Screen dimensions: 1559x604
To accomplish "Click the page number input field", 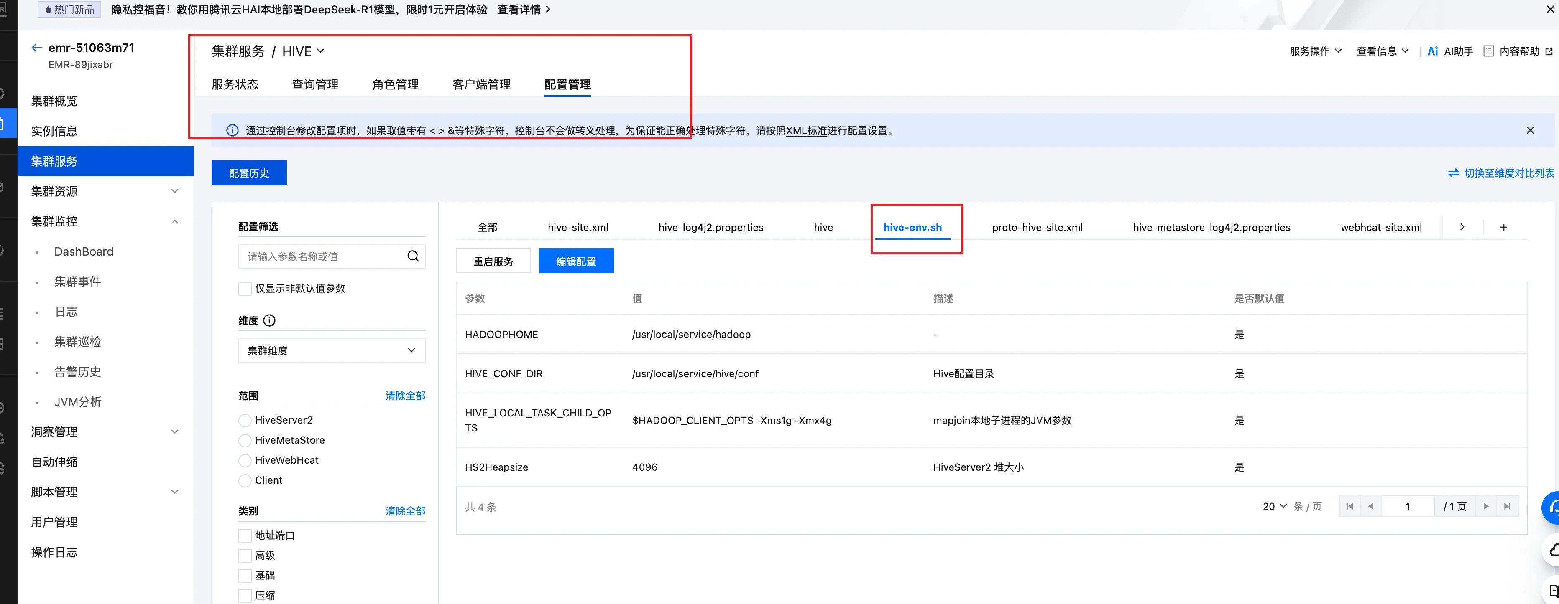I will click(x=1408, y=506).
